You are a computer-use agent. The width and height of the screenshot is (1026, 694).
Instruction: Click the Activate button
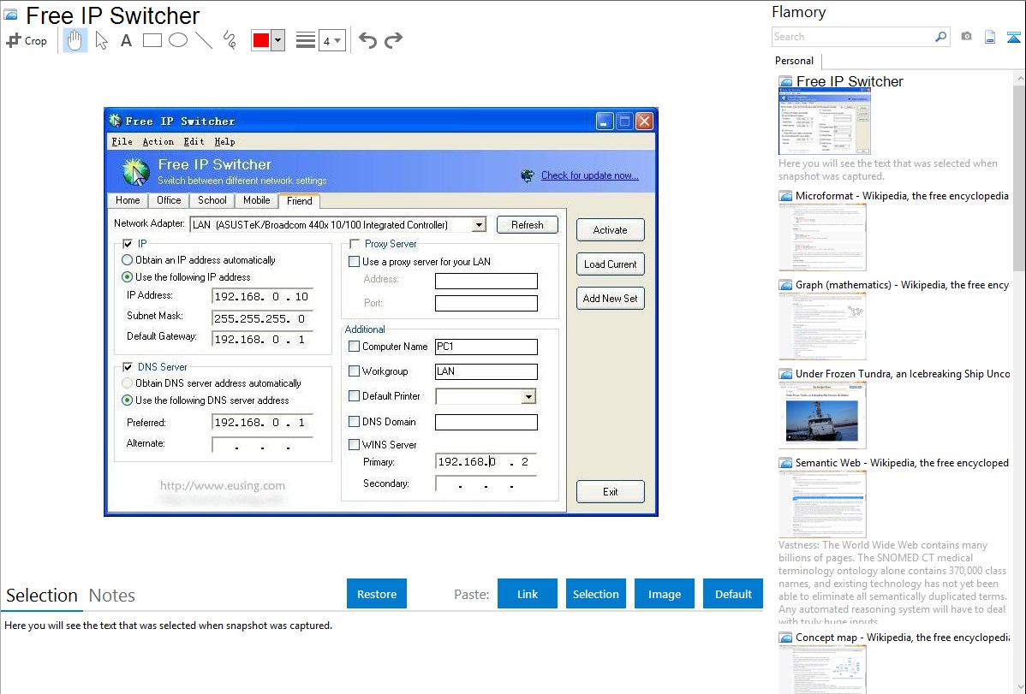(610, 230)
